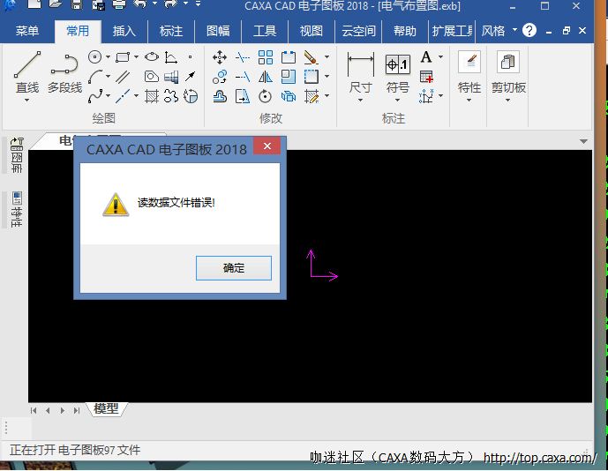Expand the spline tool dropdown arrow
Screen dimensions: 608x471
coord(108,95)
